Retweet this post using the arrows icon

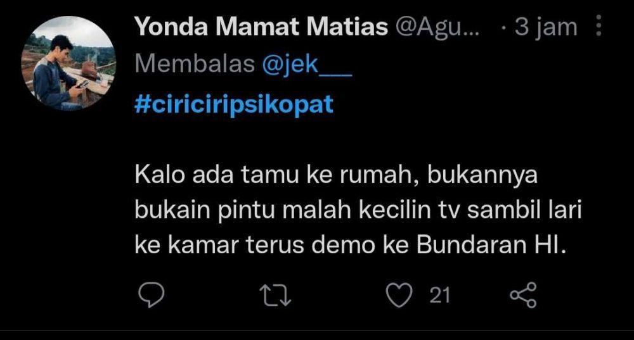pos(275,295)
